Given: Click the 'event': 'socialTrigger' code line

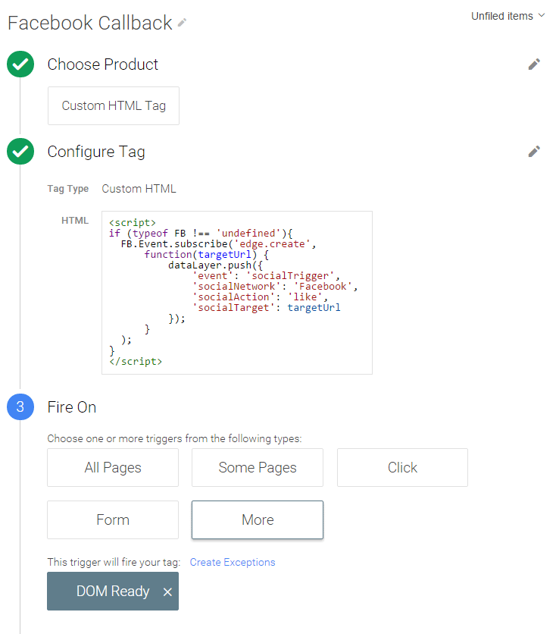Looking at the screenshot, I should [267, 276].
